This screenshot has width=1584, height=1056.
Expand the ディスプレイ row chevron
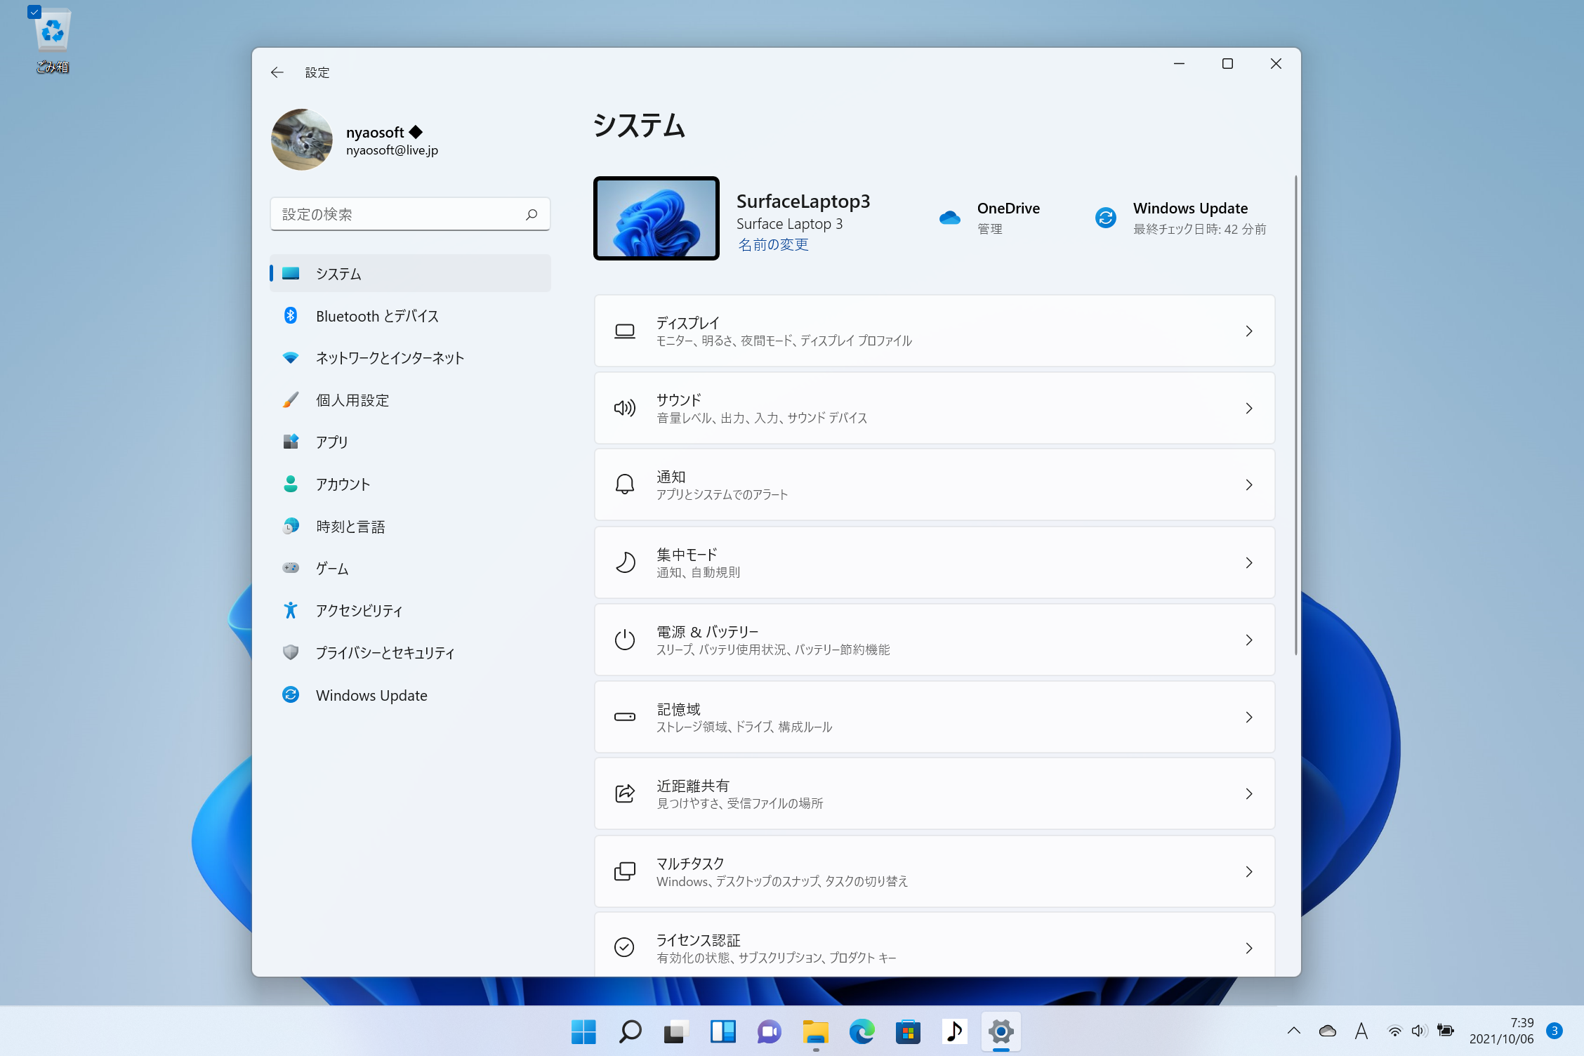pos(1249,331)
